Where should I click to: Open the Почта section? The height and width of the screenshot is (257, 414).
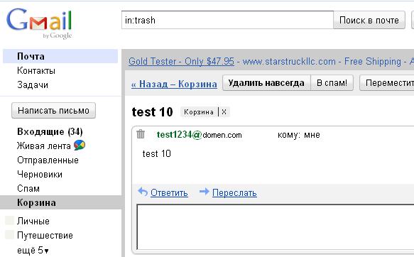(x=60, y=56)
